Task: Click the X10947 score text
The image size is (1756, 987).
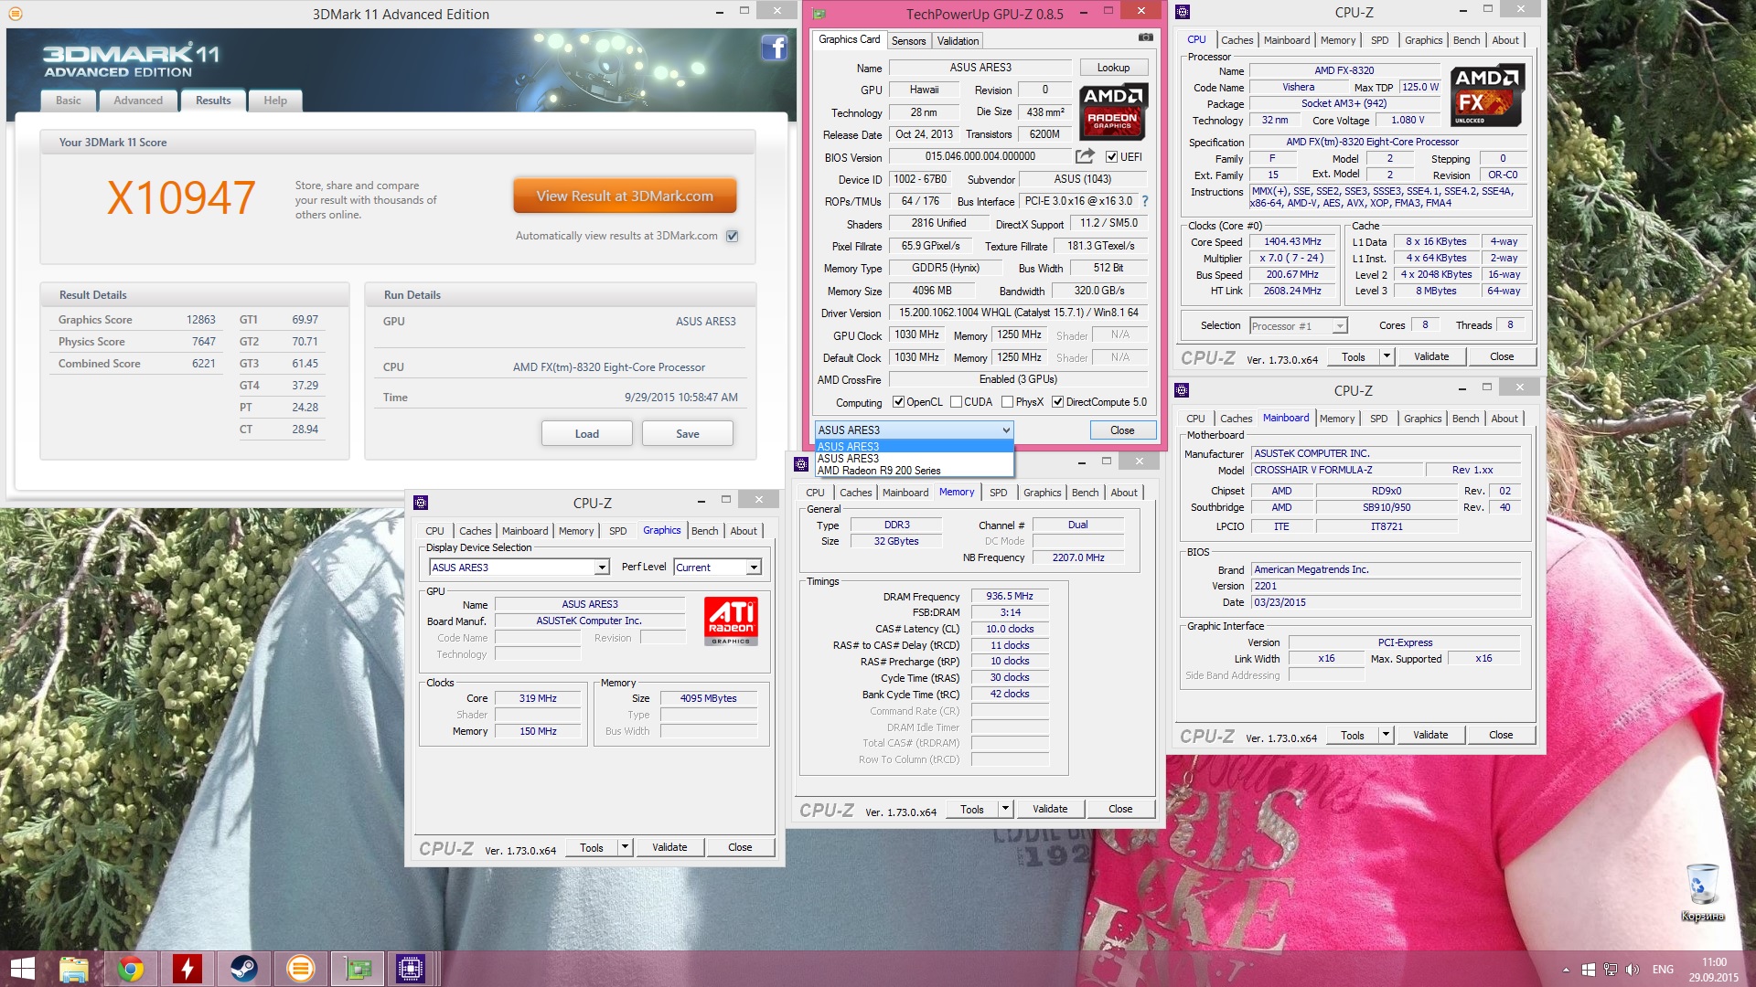Action: (181, 197)
